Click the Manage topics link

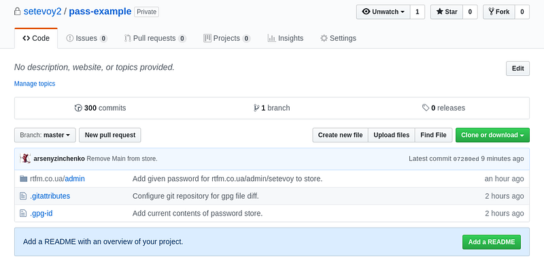35,84
